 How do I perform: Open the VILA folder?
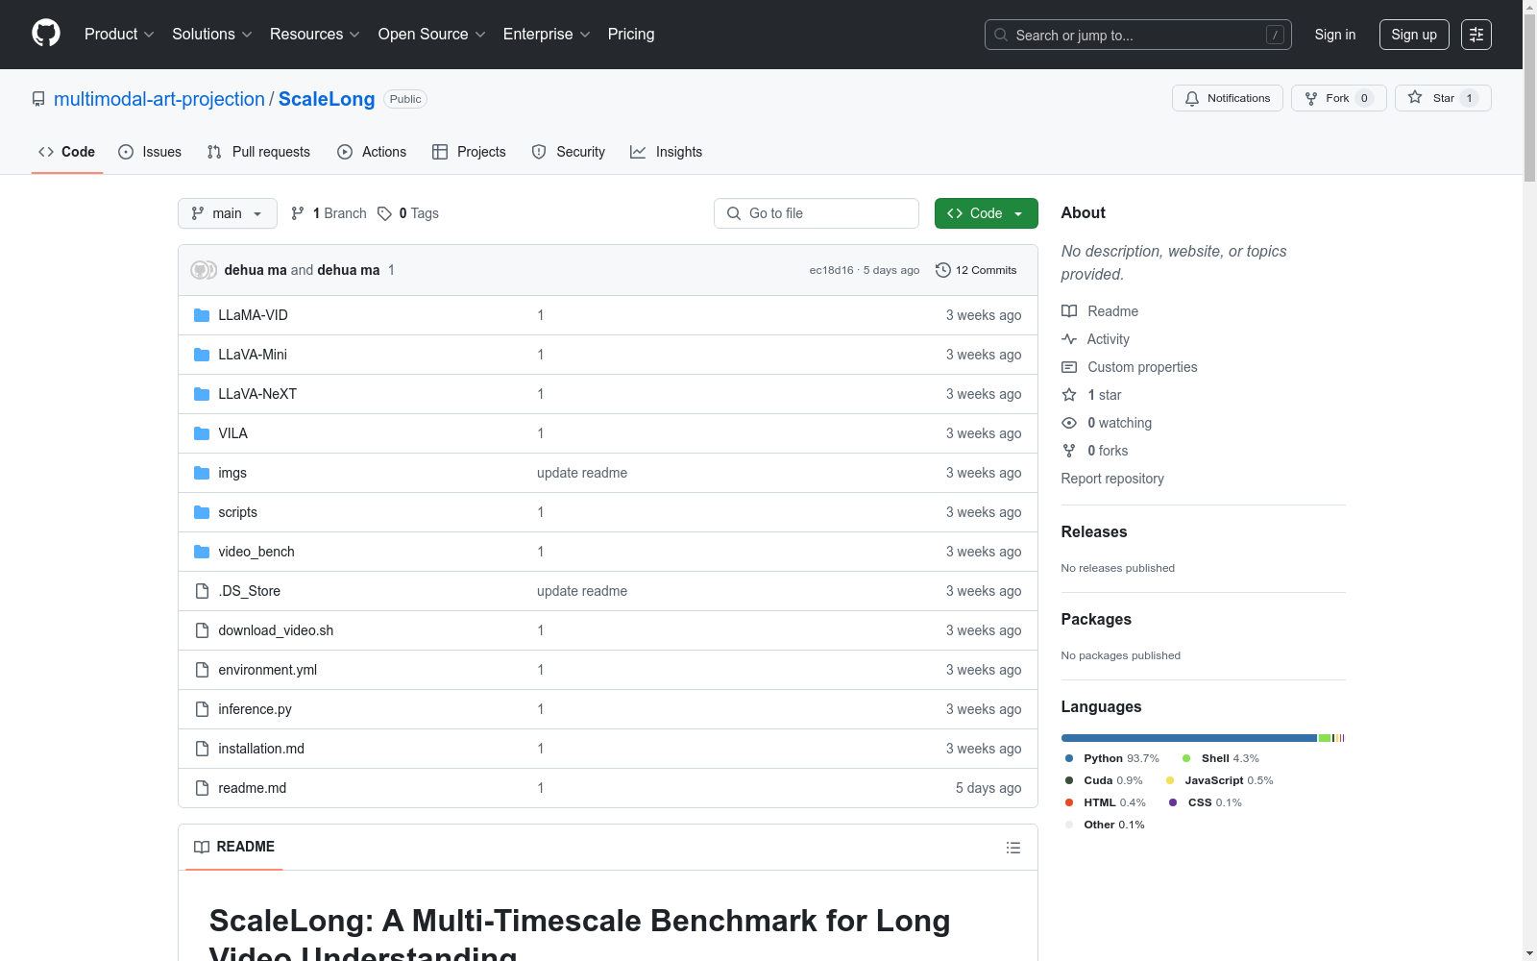pyautogui.click(x=232, y=433)
